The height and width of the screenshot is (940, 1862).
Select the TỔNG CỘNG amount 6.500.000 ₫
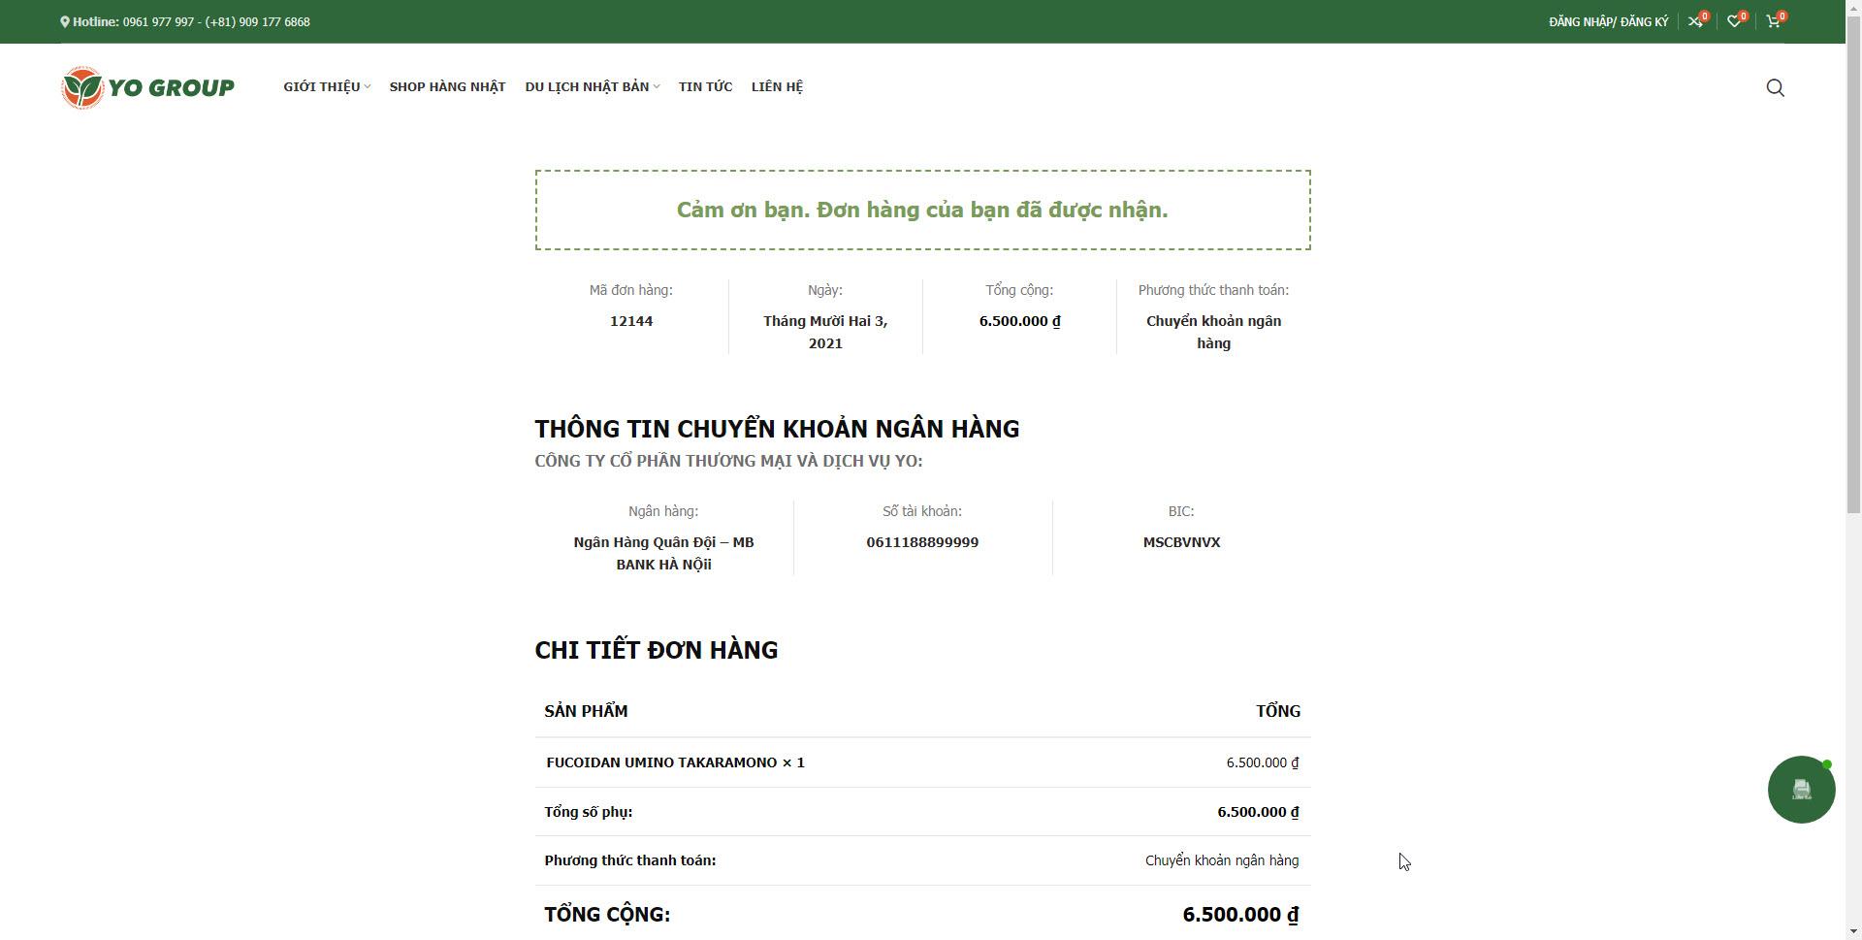1240,915
